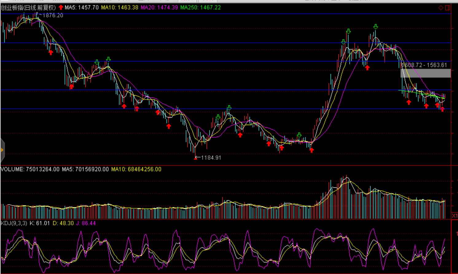This screenshot has width=458, height=274.
Task: Click the KDJ(9,3,3) indicator title
Action: [x=14, y=223]
